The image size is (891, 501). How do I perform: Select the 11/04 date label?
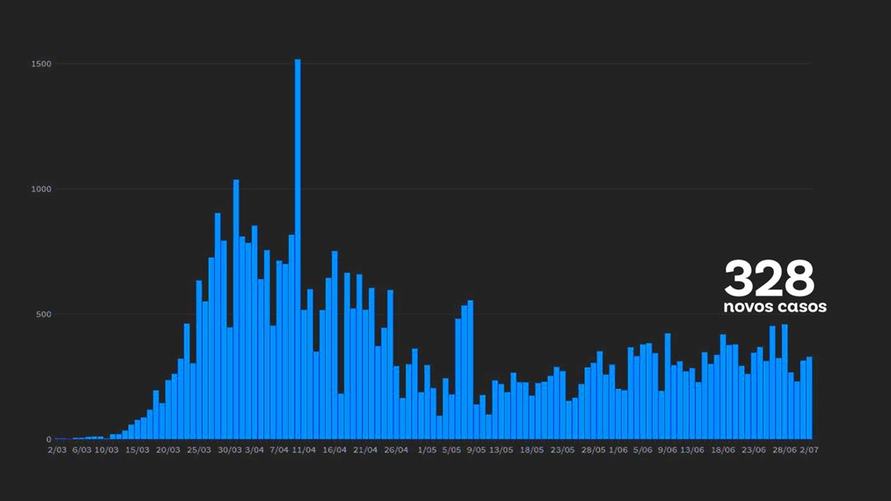pos(304,450)
